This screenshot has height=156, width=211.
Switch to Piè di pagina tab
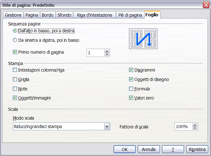(x=130, y=15)
